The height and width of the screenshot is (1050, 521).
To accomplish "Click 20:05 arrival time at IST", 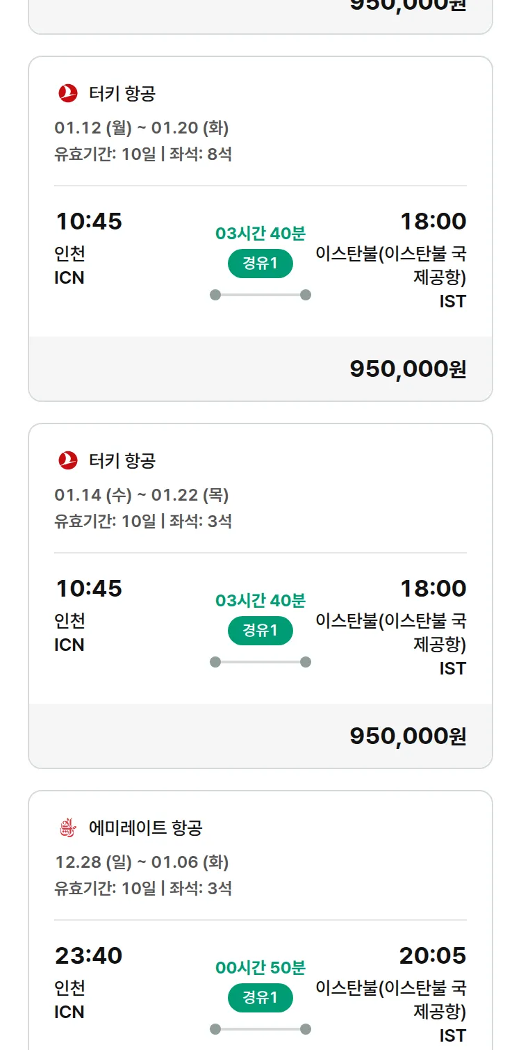I will point(432,955).
